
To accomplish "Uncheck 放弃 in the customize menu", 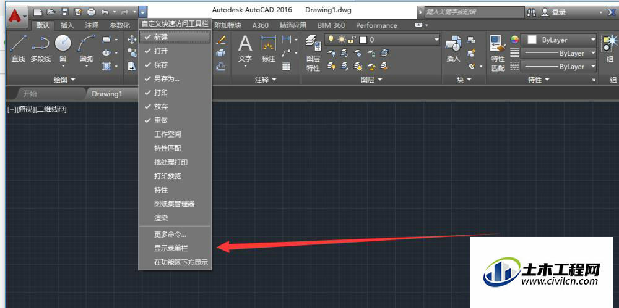I will (175, 106).
